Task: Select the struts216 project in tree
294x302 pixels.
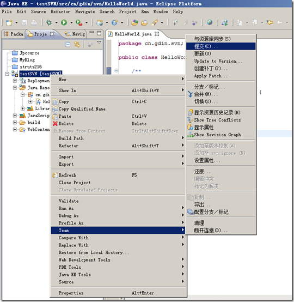Action: 30,67
